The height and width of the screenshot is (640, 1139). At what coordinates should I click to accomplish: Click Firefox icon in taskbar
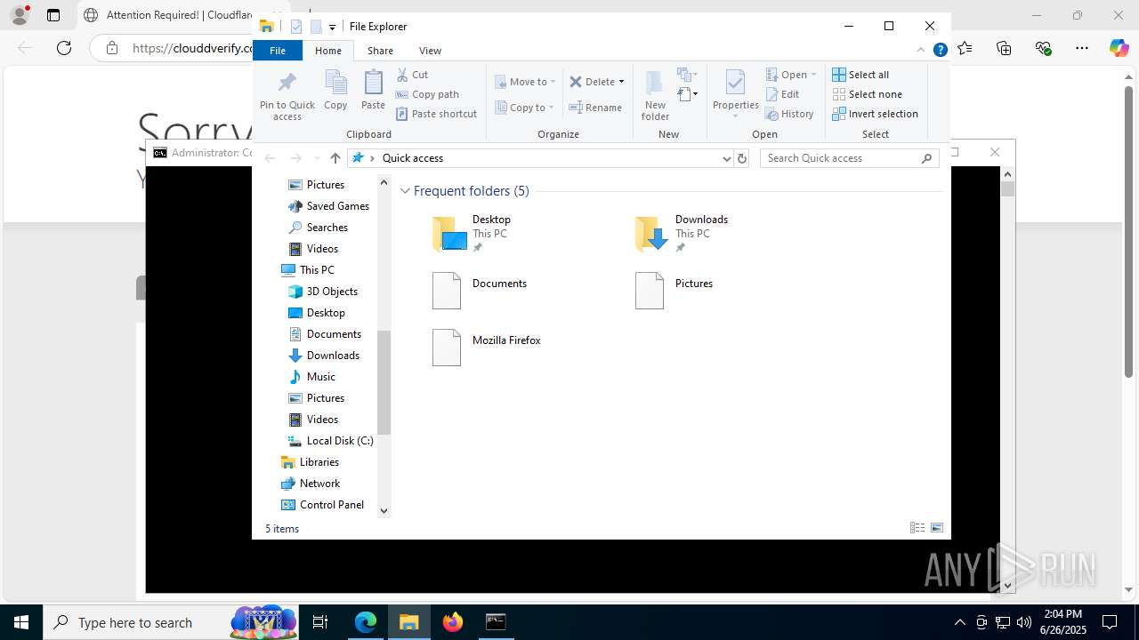pos(453,622)
